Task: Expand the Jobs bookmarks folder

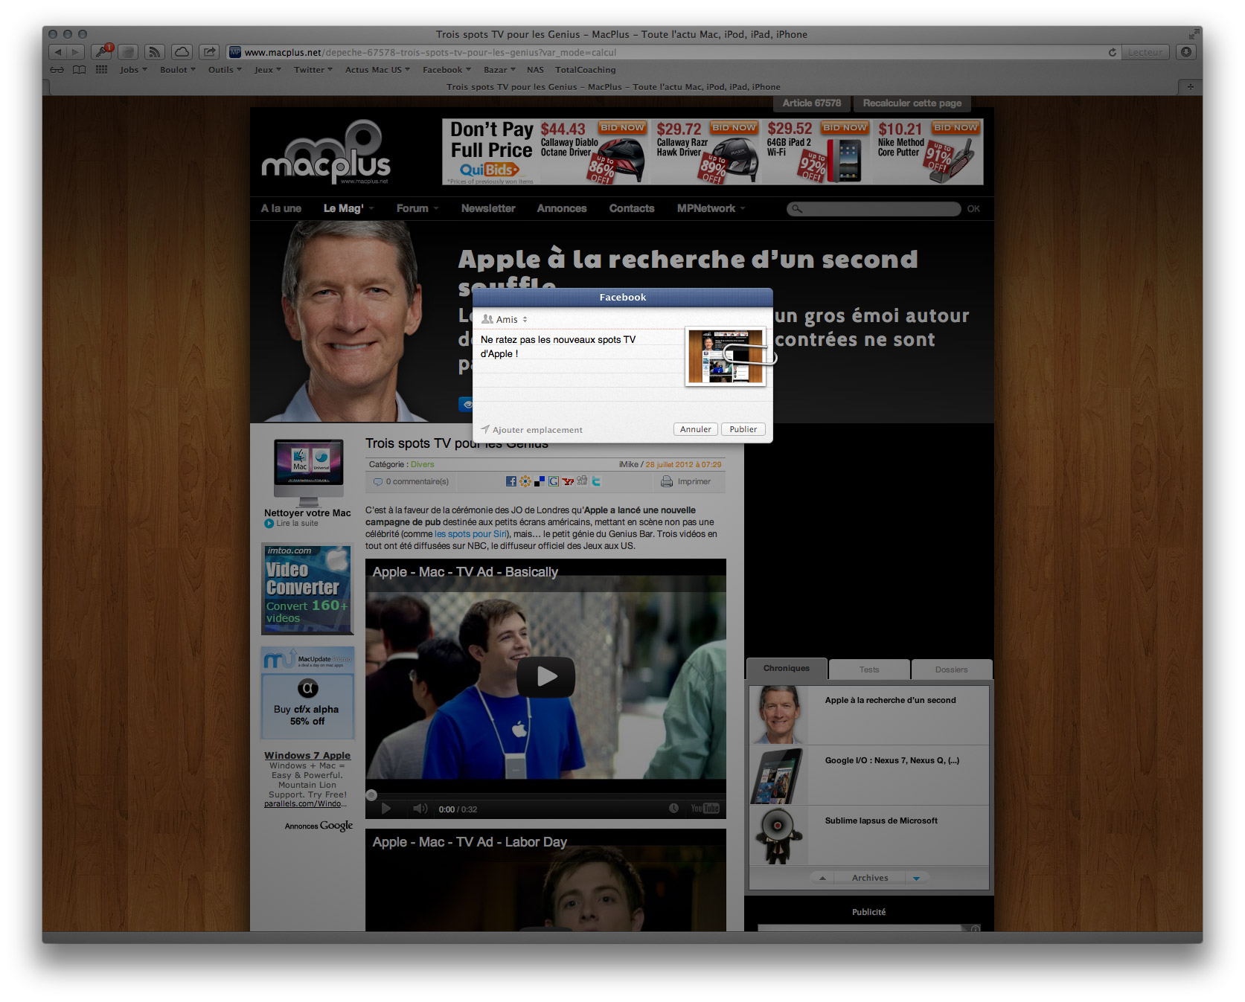Action: (133, 70)
